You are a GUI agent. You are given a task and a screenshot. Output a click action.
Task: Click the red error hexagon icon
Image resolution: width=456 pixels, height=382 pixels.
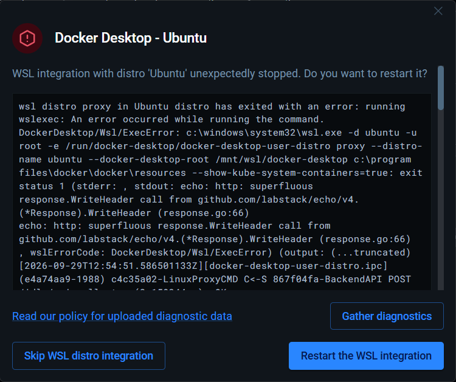(27, 38)
